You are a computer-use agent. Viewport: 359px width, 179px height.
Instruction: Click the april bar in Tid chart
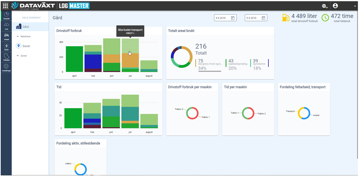pos(73,118)
